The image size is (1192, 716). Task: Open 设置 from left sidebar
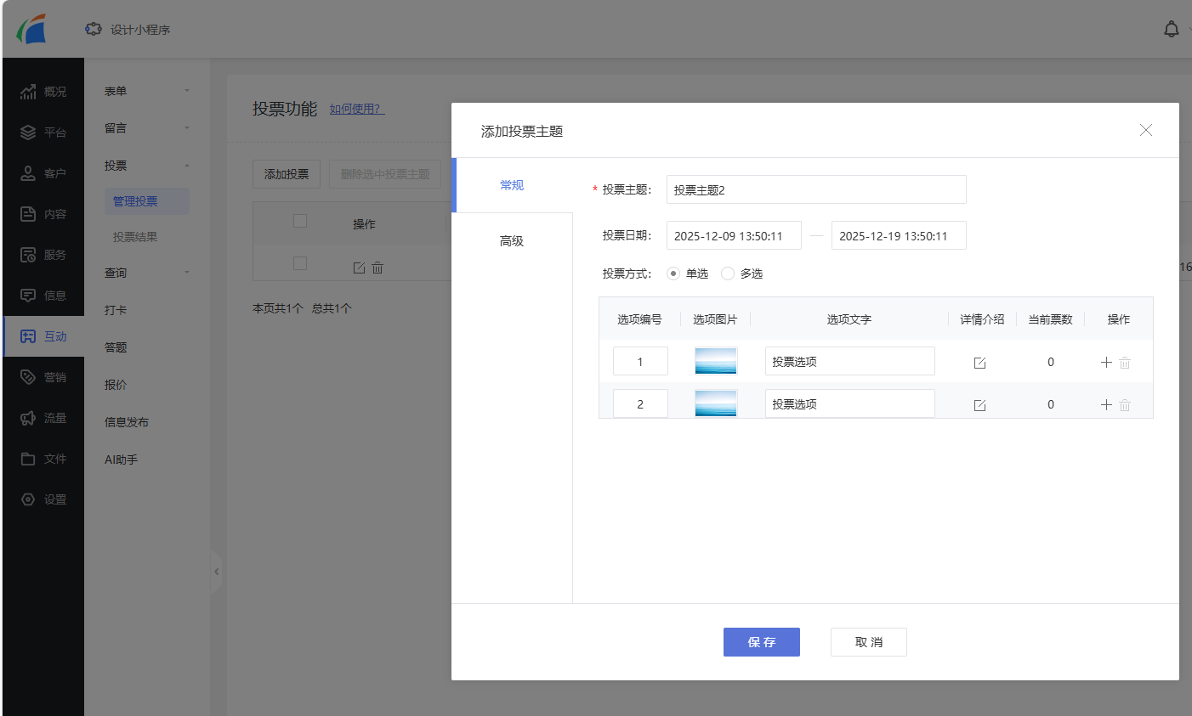[43, 499]
